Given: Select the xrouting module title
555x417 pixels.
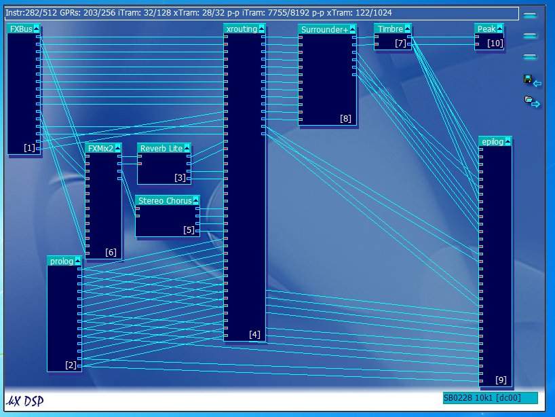Looking at the screenshot, I should (x=242, y=29).
